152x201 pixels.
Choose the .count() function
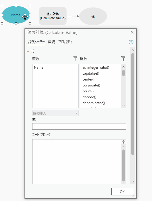click(x=88, y=91)
